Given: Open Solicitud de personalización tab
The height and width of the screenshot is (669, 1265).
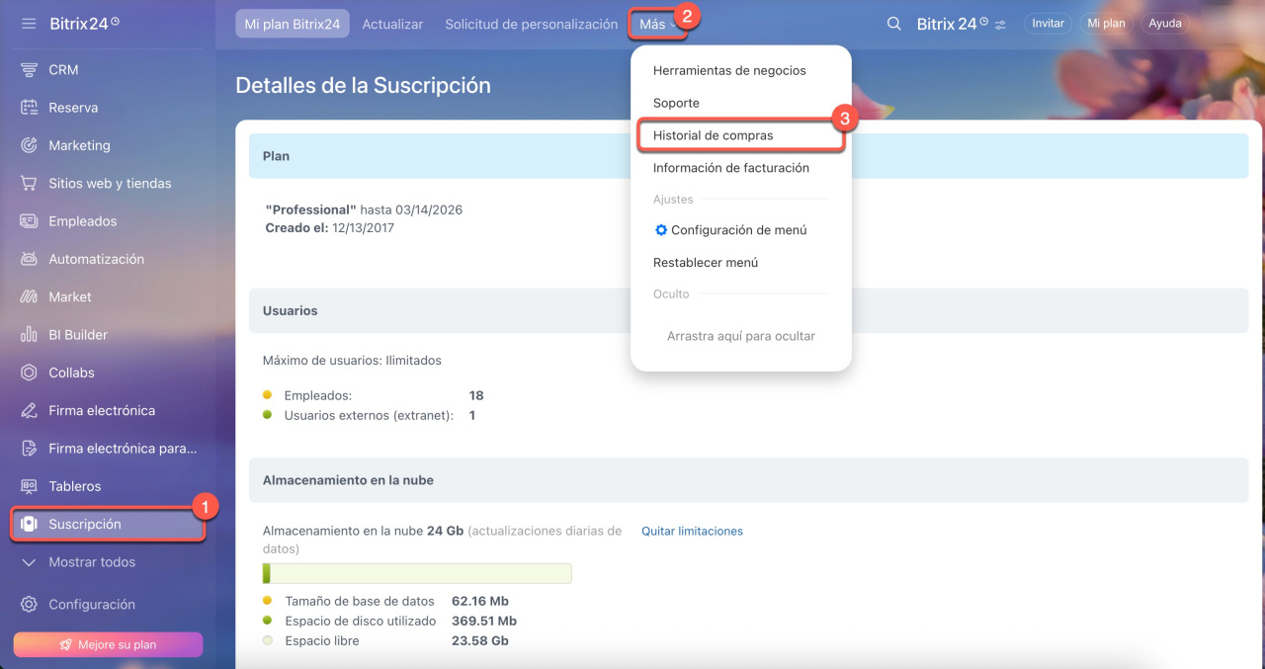Looking at the screenshot, I should click(x=531, y=24).
